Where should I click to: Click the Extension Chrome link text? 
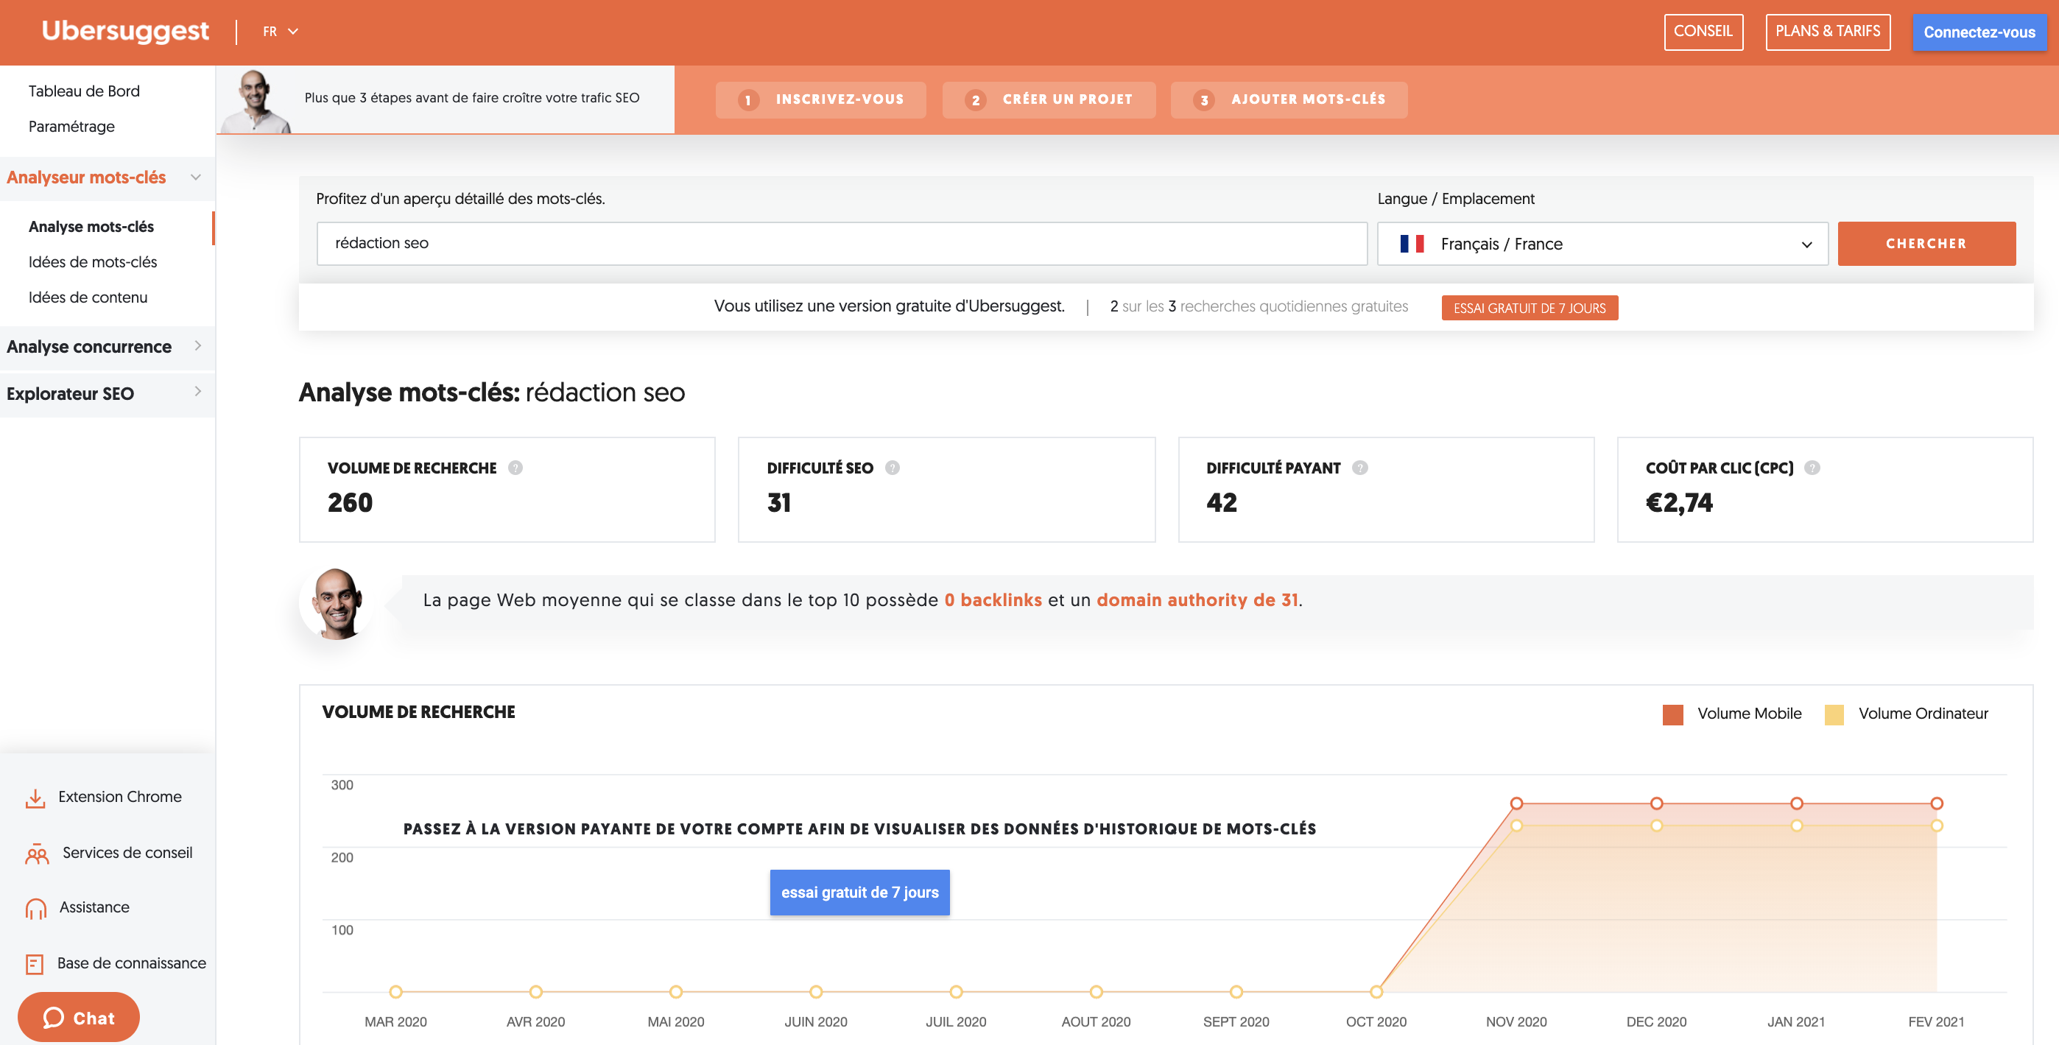tap(120, 797)
